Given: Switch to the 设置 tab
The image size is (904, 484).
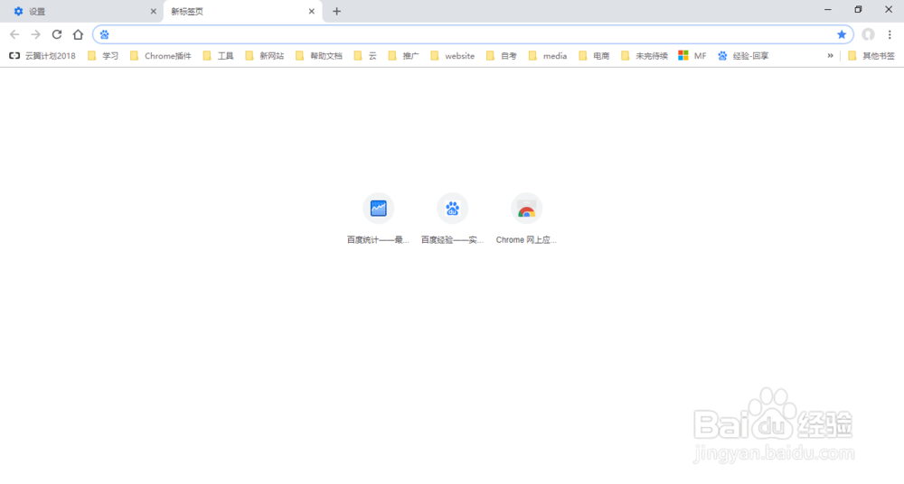Looking at the screenshot, I should pos(83,12).
